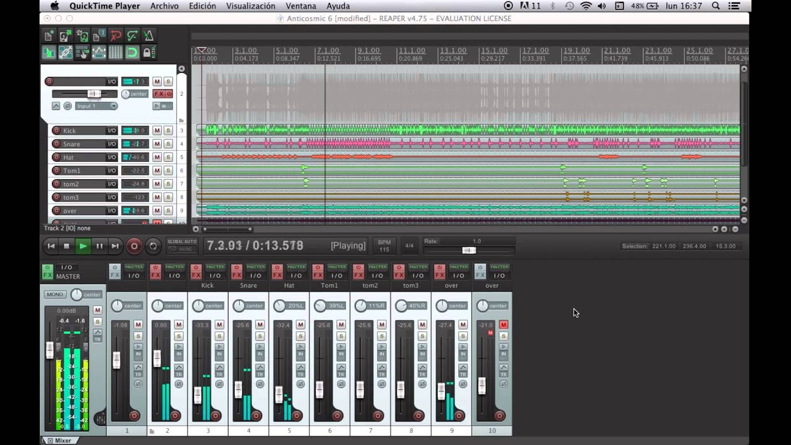Click the center pan knob on track 2 panel
The width and height of the screenshot is (791, 445).
(125, 94)
